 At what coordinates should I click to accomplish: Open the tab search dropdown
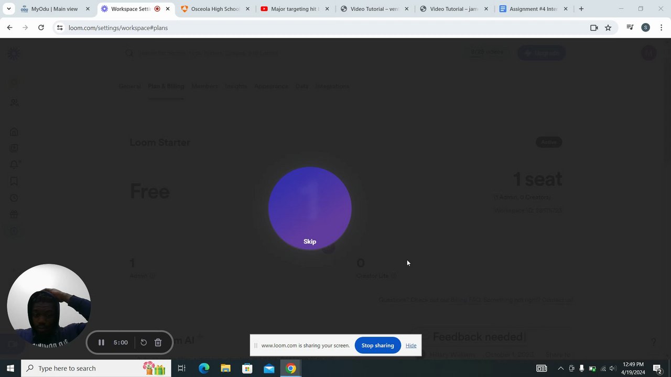point(8,9)
